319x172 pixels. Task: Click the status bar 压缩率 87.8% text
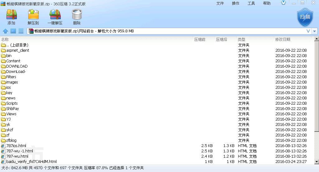coord(96,168)
